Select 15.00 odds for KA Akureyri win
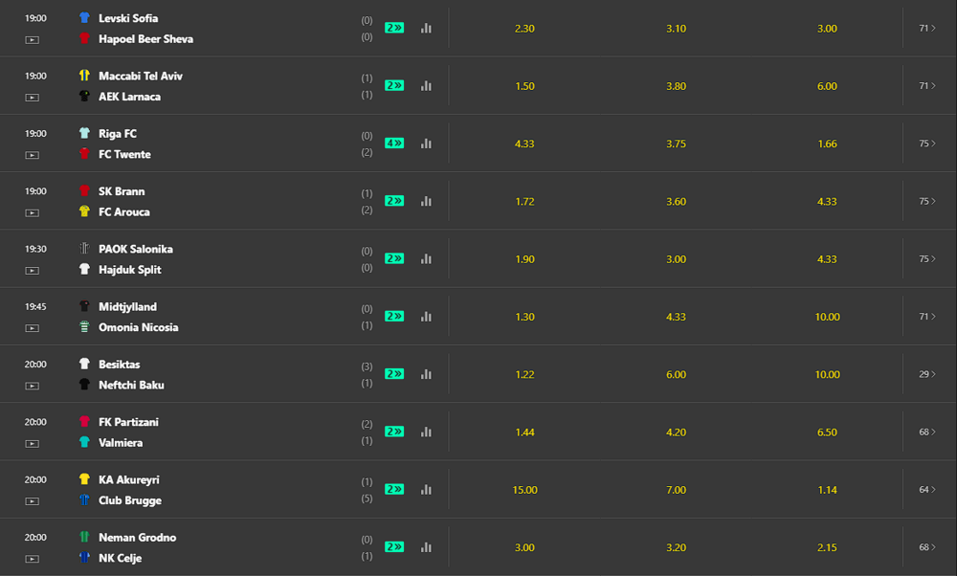 (x=524, y=490)
